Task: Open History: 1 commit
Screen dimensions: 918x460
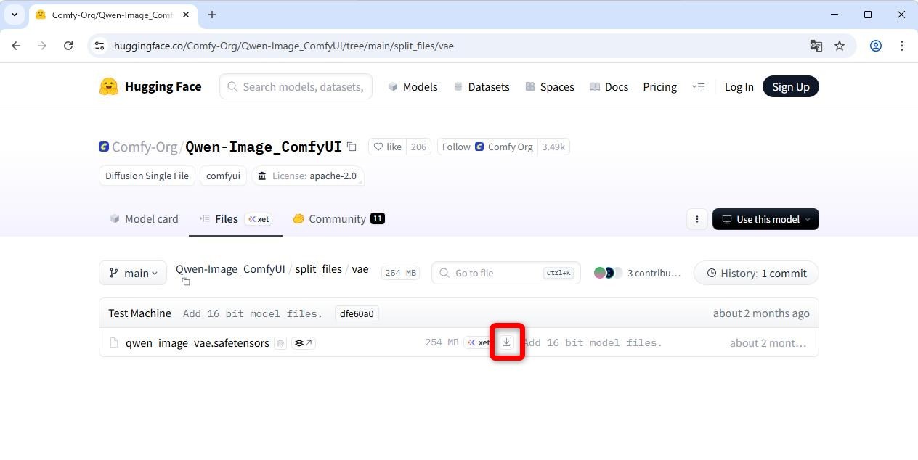Action: click(x=756, y=273)
